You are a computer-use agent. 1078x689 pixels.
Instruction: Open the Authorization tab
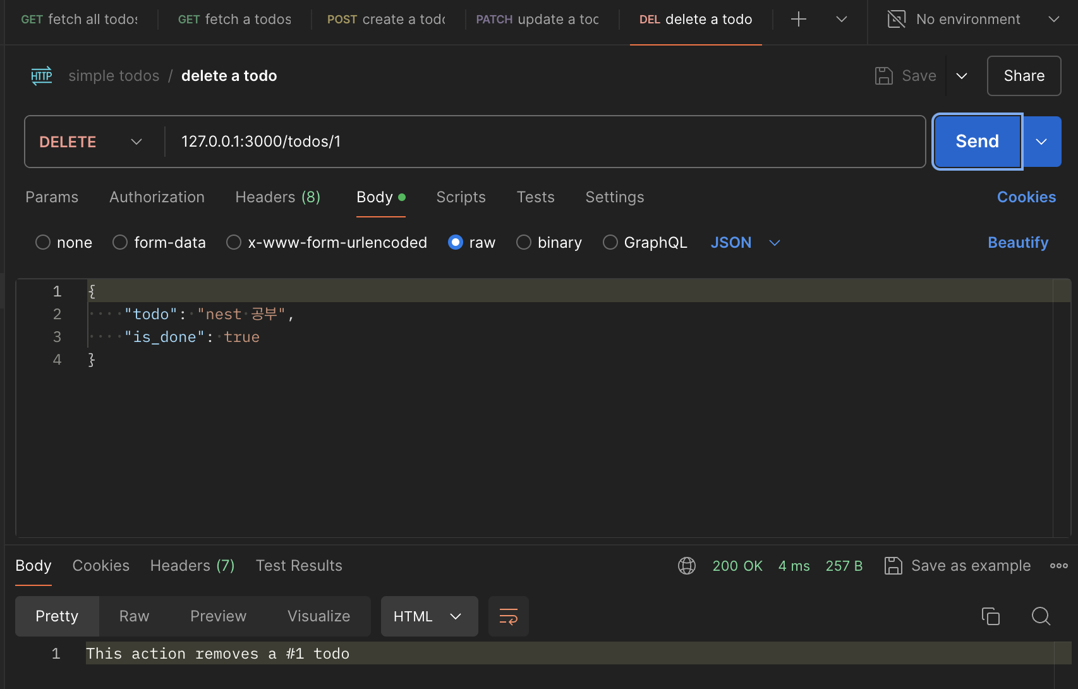point(157,197)
